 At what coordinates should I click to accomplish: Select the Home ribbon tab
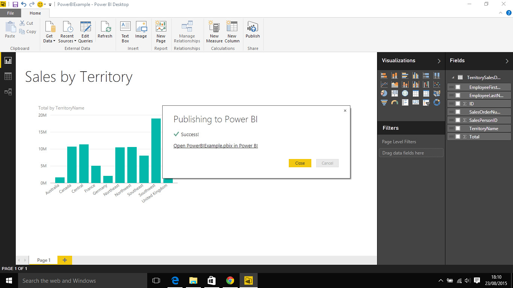pos(35,13)
